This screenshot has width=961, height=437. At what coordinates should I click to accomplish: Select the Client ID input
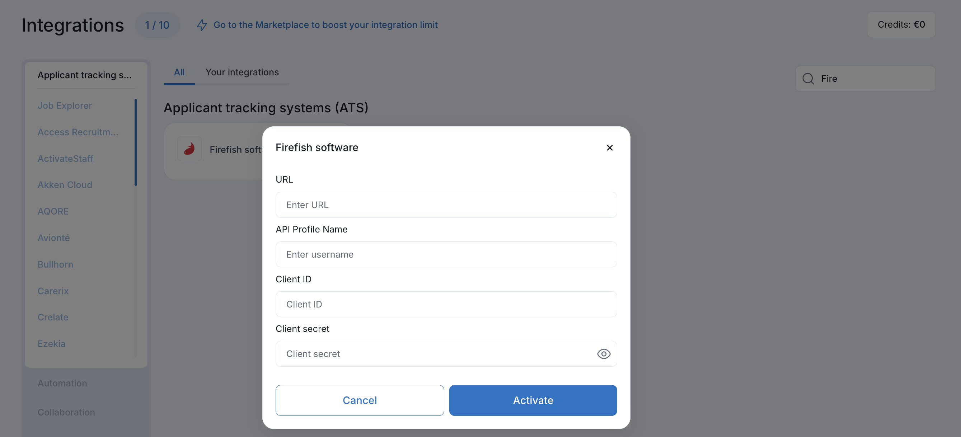(x=446, y=304)
